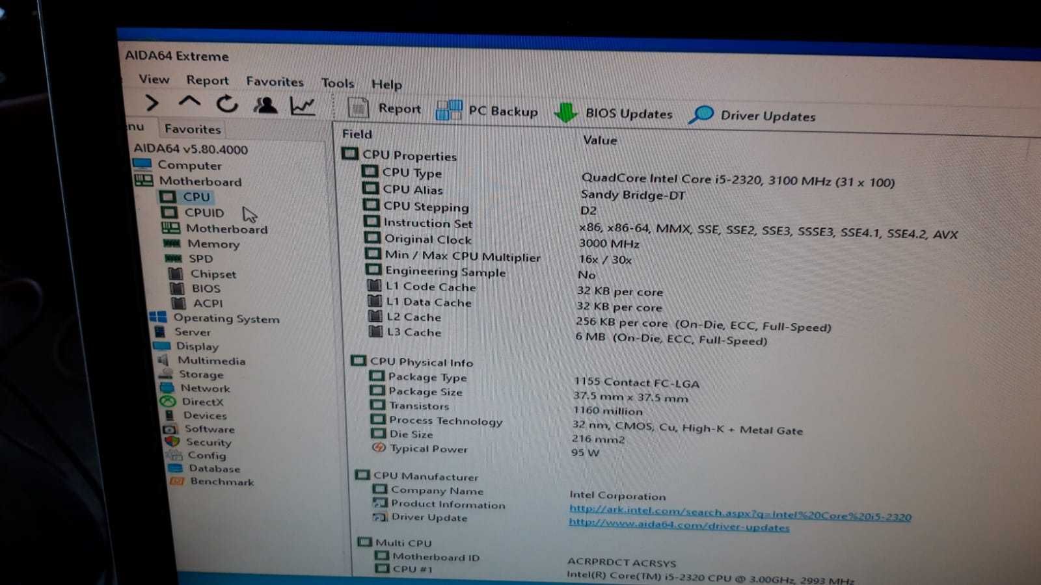The height and width of the screenshot is (585, 1041).
Task: Click the Driver Updates toolbar button
Action: (753, 116)
